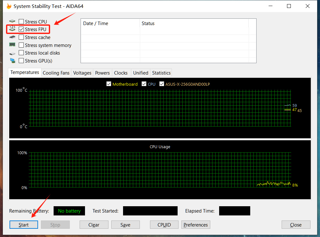Switch to the Cooling Fans tab
The height and width of the screenshot is (237, 320).
coord(56,73)
